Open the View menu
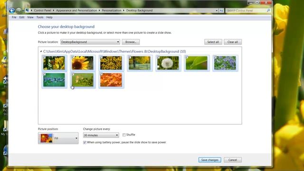Viewport: 304px width, 171px height. pyautogui.click(x=30, y=17)
